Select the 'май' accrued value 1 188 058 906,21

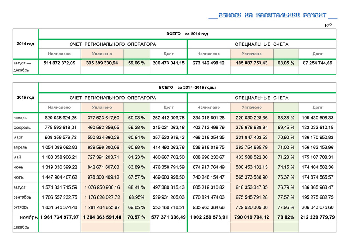click(x=59, y=157)
